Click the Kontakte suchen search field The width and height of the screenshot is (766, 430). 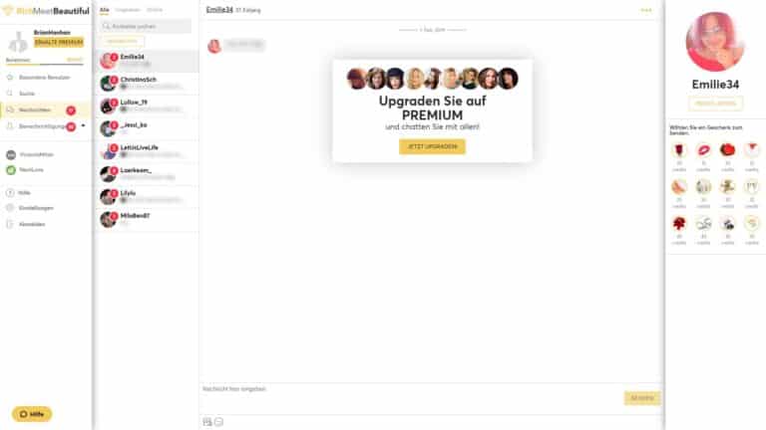tap(145, 26)
